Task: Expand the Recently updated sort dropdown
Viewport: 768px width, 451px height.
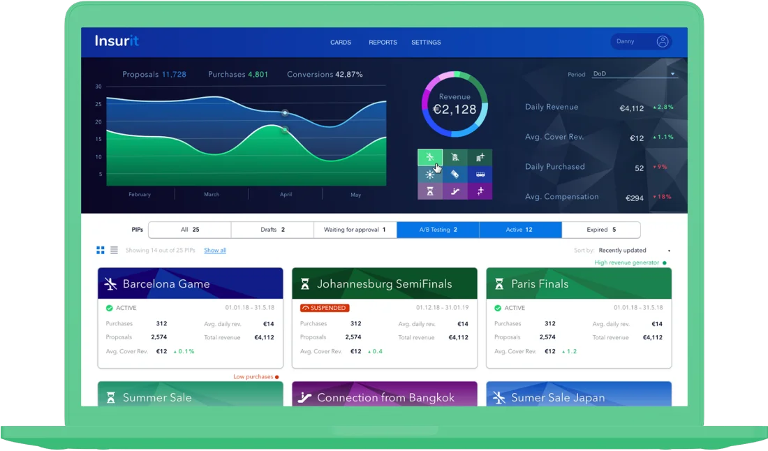Action: coord(634,250)
